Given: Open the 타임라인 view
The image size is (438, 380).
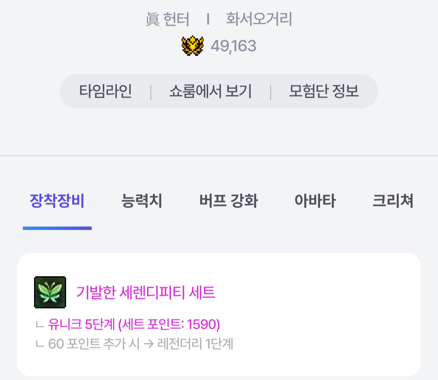Looking at the screenshot, I should [105, 91].
